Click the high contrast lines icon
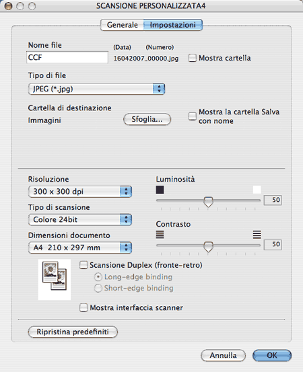Viewport: 303px width, 372px height. (257, 235)
